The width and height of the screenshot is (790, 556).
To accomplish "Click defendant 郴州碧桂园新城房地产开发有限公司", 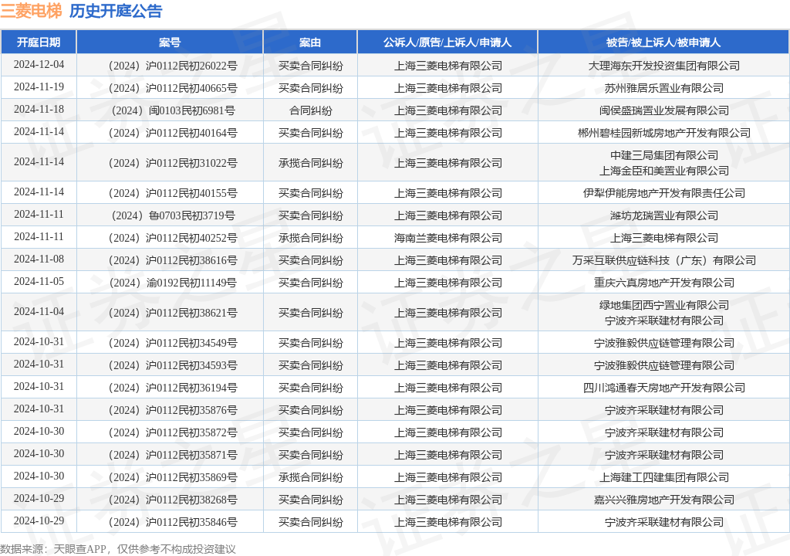I will point(664,133).
